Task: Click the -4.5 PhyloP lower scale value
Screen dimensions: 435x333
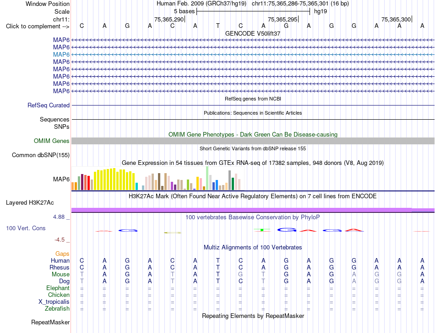Action: 60,240
